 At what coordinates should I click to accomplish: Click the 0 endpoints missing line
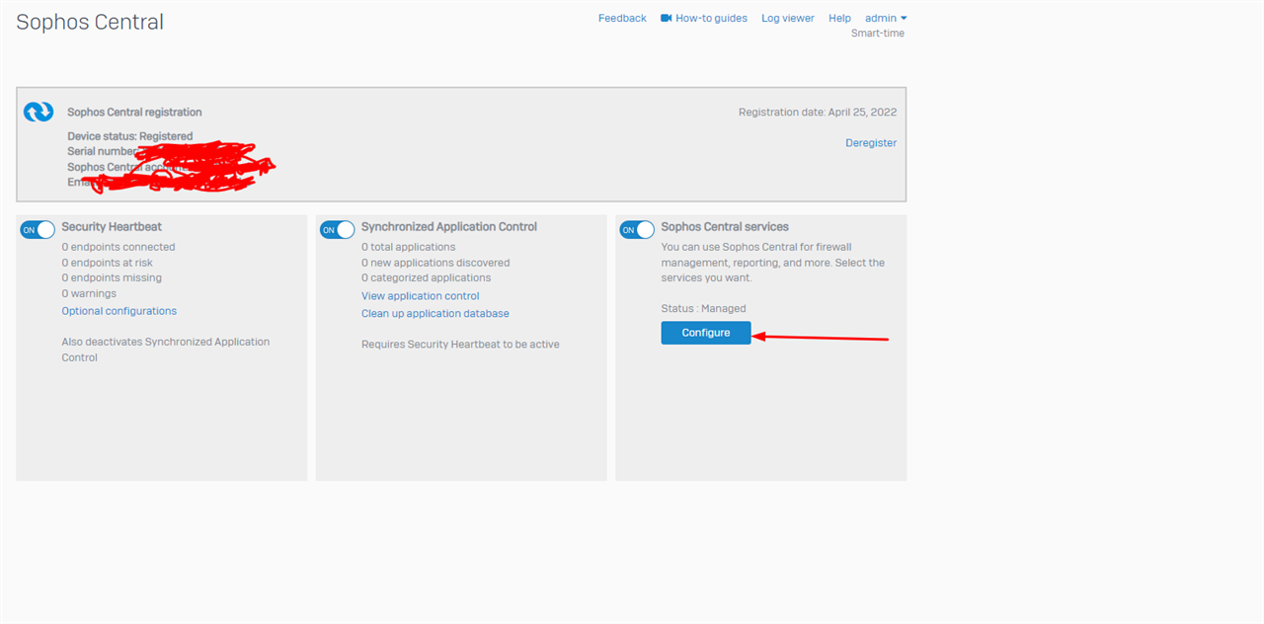click(x=112, y=278)
